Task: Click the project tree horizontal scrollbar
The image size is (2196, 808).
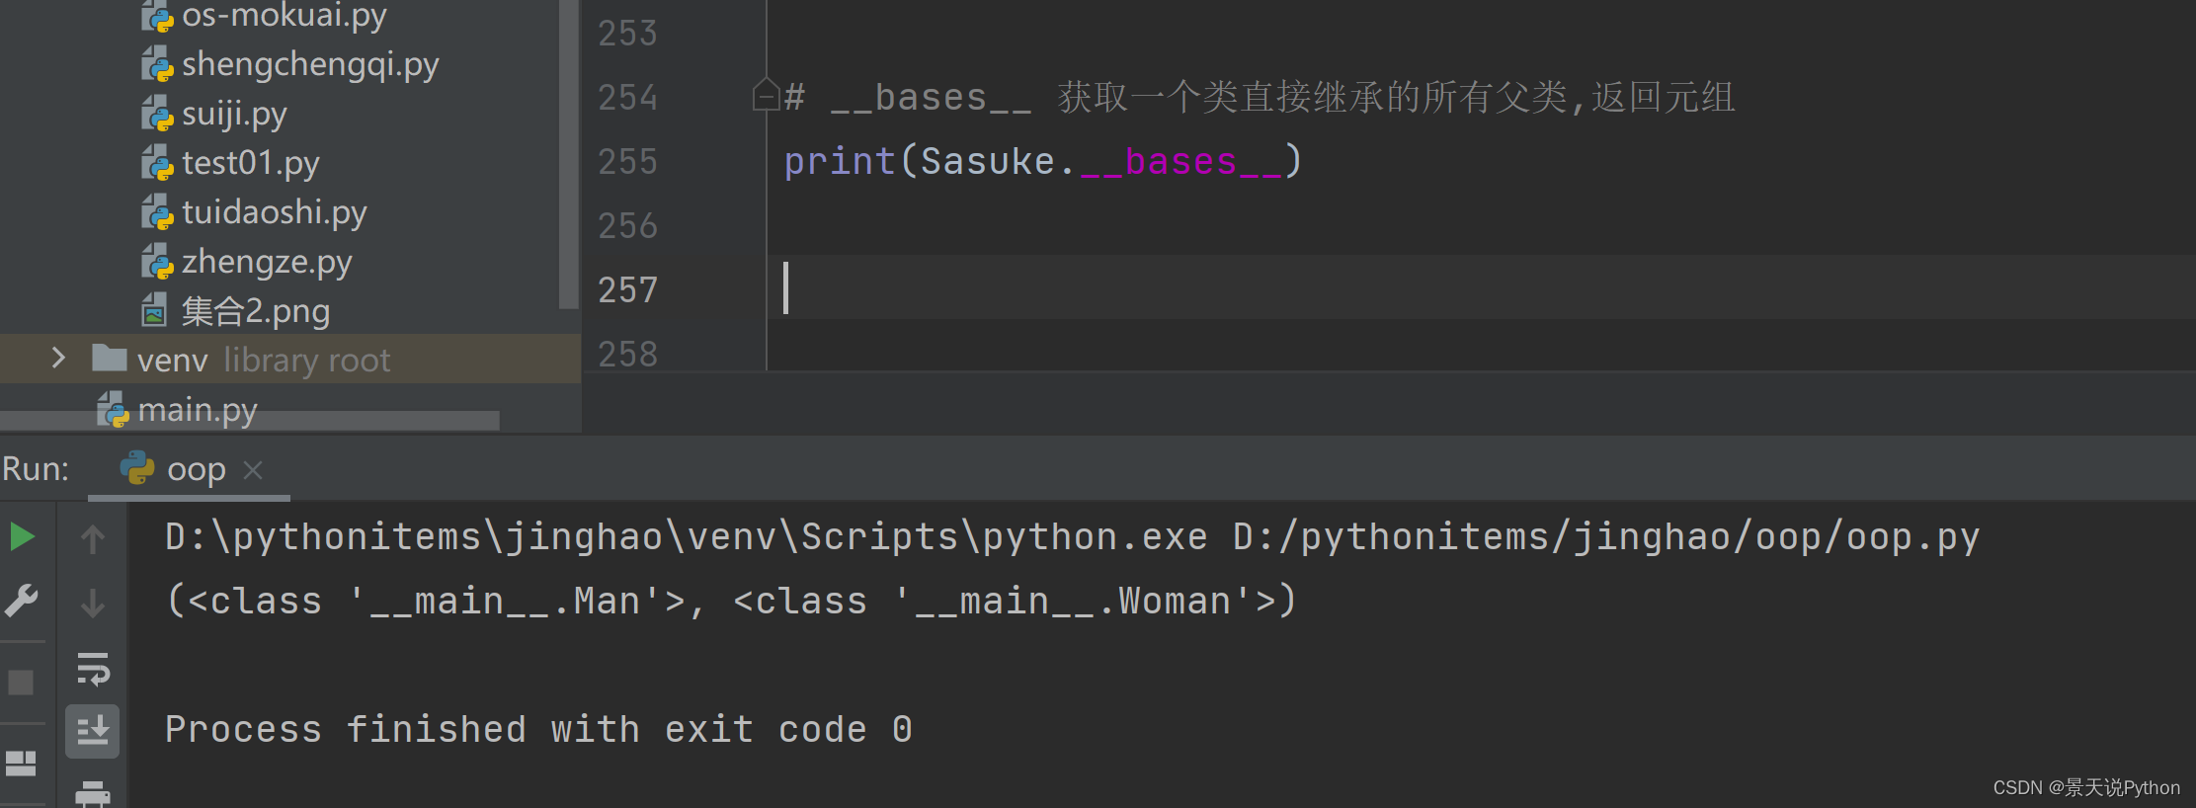Action: pos(250,421)
